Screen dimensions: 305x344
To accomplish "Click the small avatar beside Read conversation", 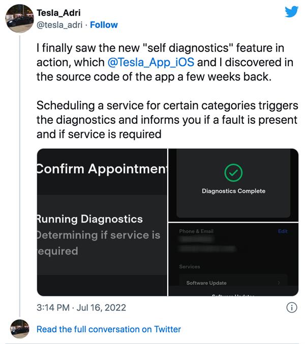I will click(20, 329).
